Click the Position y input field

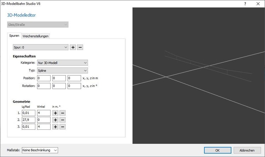(x=59, y=78)
